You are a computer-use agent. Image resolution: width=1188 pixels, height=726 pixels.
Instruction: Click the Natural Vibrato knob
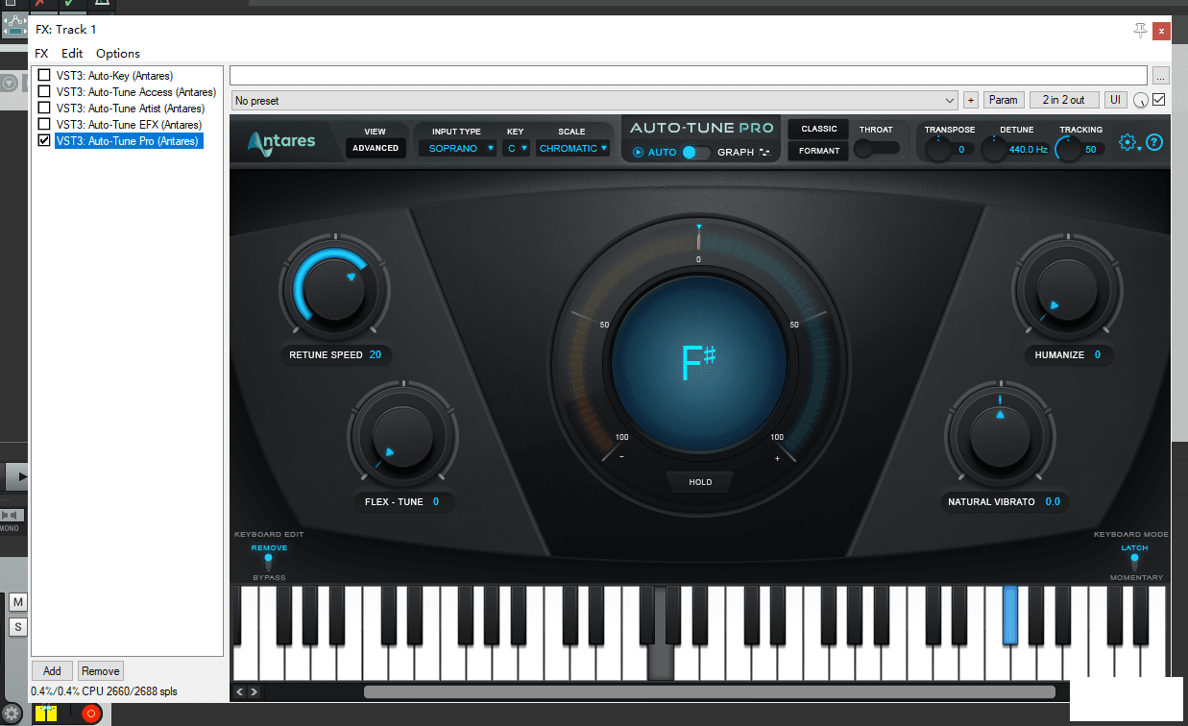point(1000,439)
